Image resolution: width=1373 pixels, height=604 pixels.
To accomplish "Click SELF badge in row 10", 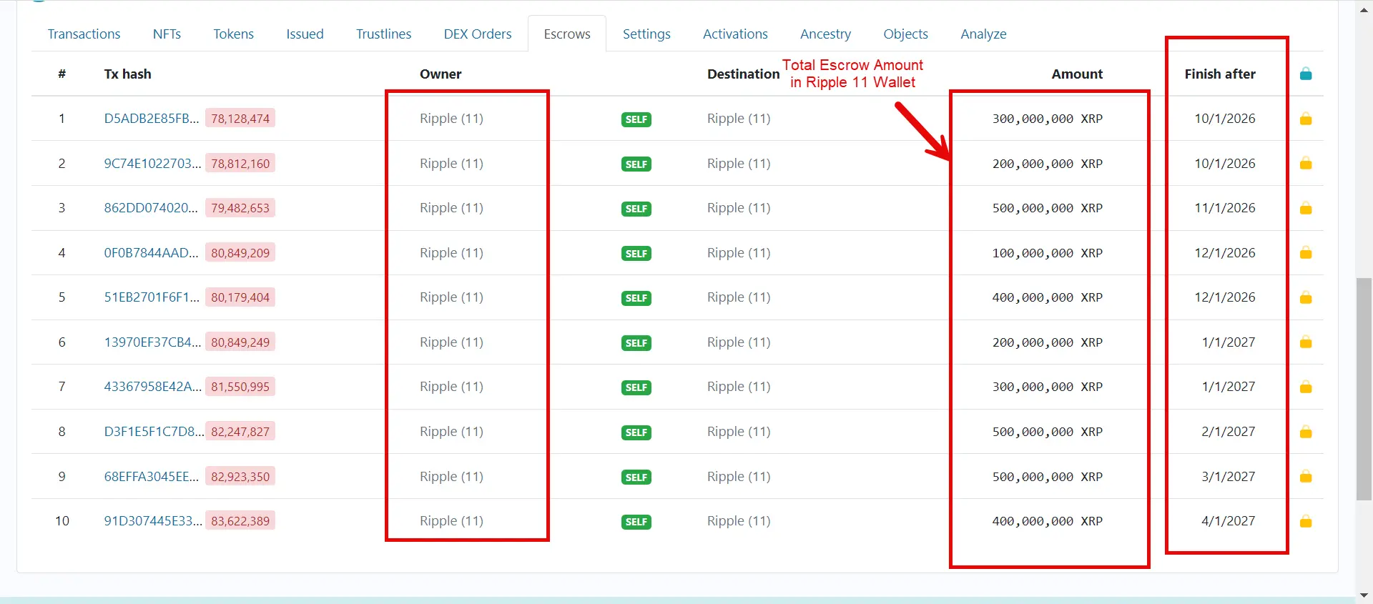I will tap(636, 522).
